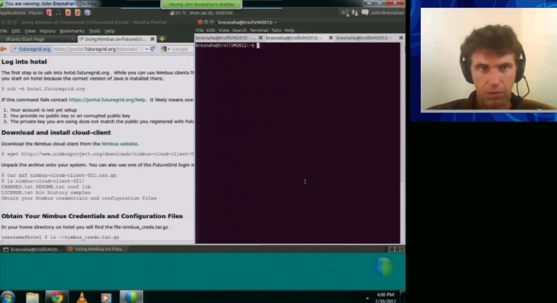Image resolution: width=557 pixels, height=303 pixels.
Task: Open Firefox File menu
Action: 4,31
